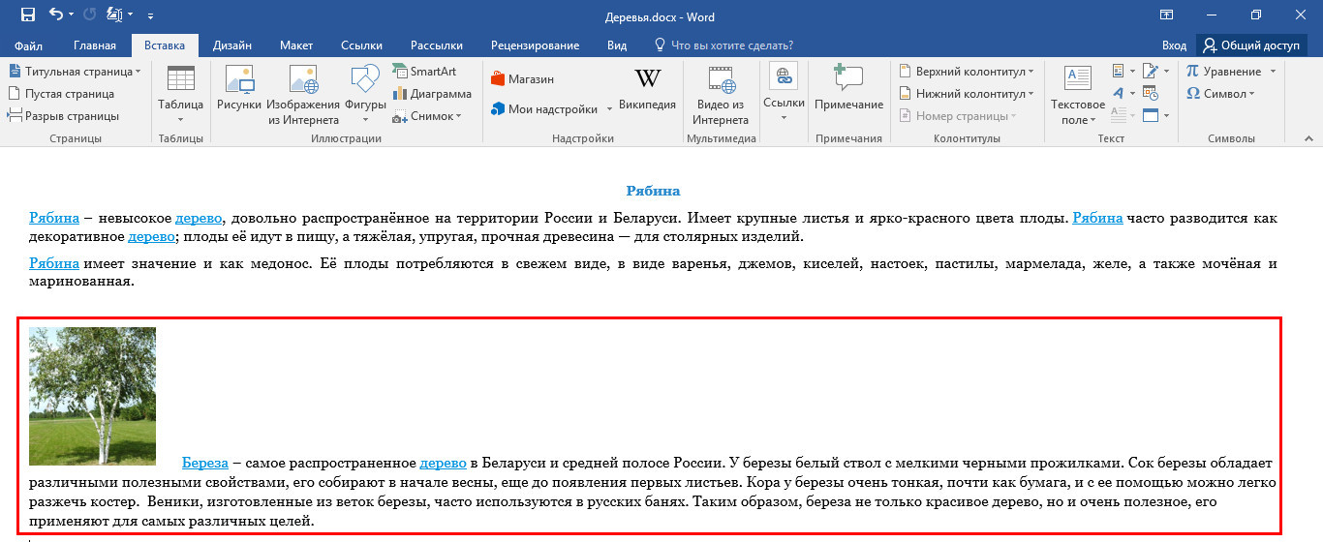Switch to the Главная tab

click(94, 45)
